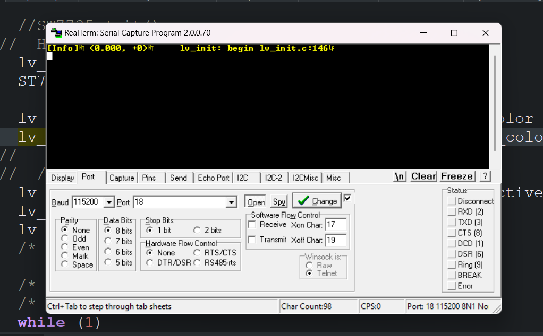This screenshot has width=543, height=336.
Task: Click the Error status indicator
Action: coord(451,286)
